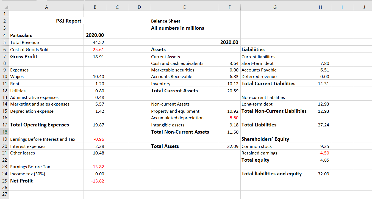
Task: Select Total Non-Current Assets value 11.50
Action: point(230,132)
